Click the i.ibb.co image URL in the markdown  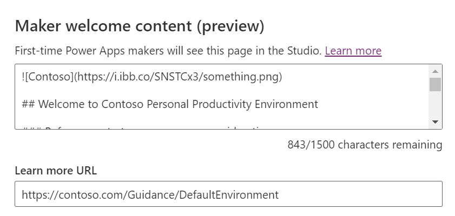(x=179, y=77)
